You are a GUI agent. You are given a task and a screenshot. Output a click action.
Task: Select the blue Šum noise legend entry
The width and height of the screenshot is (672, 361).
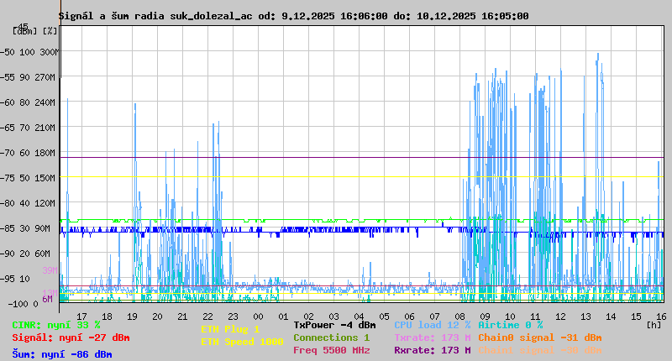(62, 354)
